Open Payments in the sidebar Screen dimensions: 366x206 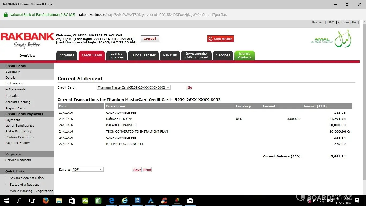coord(13,120)
